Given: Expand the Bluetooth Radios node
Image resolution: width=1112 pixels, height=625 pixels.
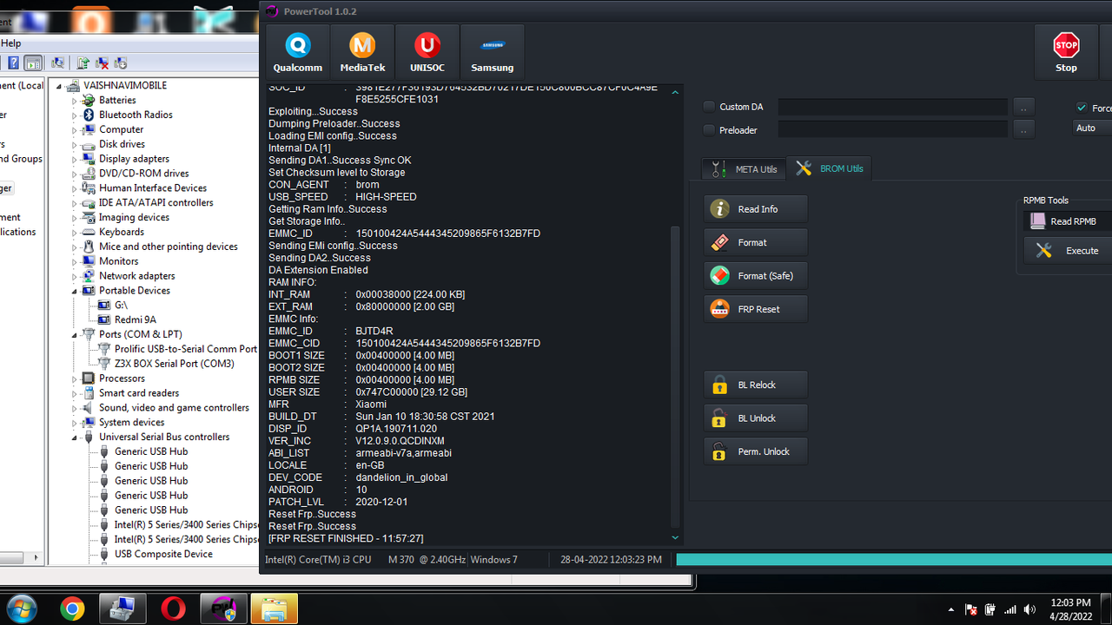Looking at the screenshot, I should (x=75, y=115).
